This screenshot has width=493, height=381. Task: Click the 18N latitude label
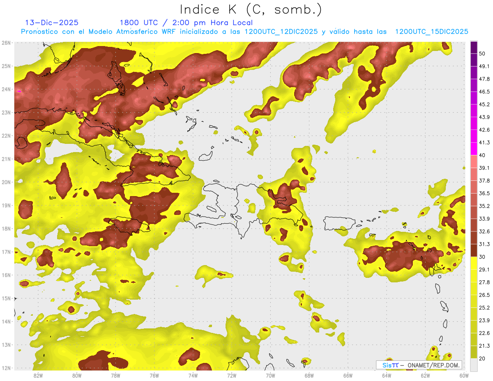pos(6,229)
